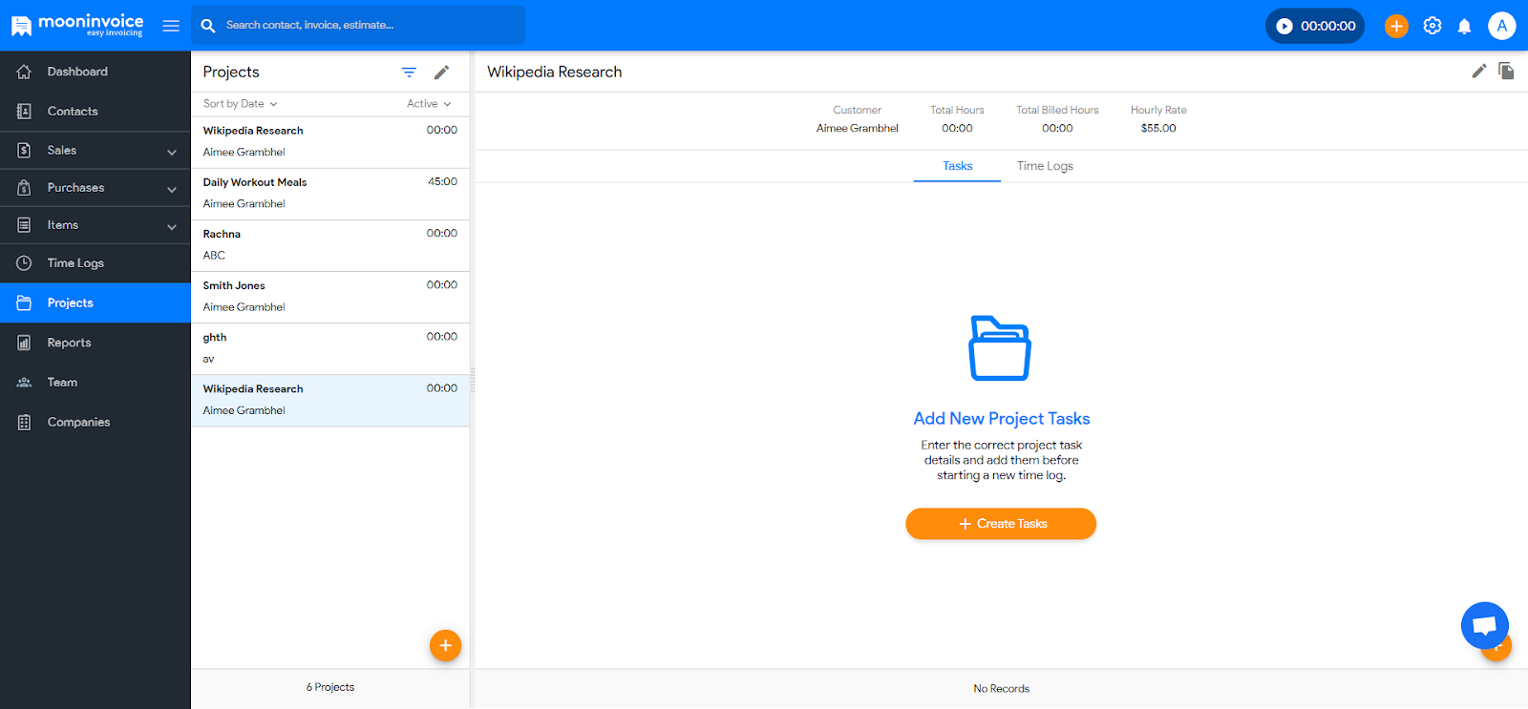
Task: Switch to the Time Logs tab
Action: (1045, 166)
